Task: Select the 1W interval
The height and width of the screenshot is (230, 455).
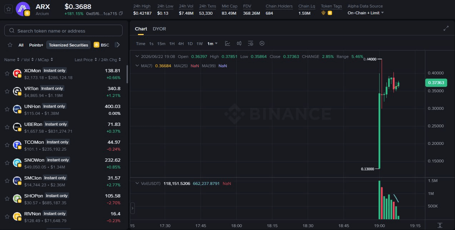Action: pyautogui.click(x=199, y=44)
